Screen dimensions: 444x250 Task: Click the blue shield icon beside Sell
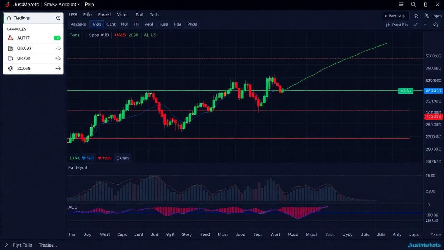[x=84, y=158]
